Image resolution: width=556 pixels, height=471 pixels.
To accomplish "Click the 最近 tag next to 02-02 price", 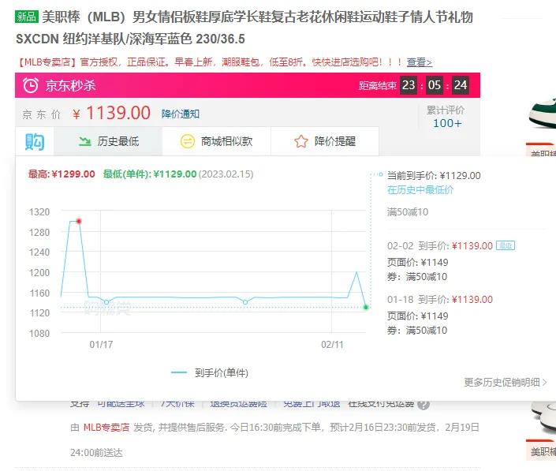I will point(506,245).
